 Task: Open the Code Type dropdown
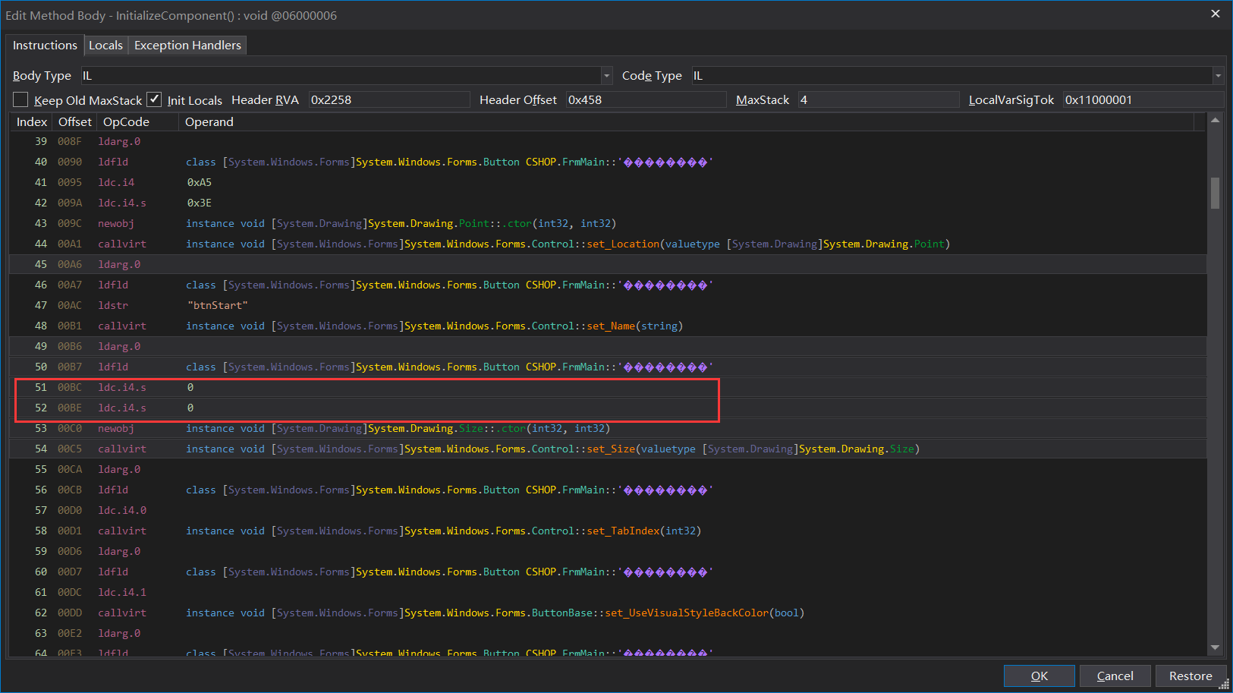(x=1217, y=76)
